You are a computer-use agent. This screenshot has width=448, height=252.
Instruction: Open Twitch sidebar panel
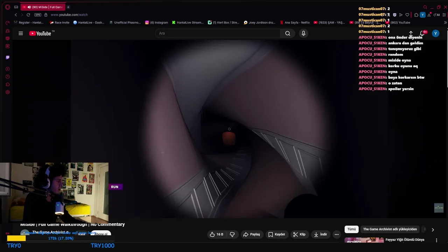coord(7,57)
